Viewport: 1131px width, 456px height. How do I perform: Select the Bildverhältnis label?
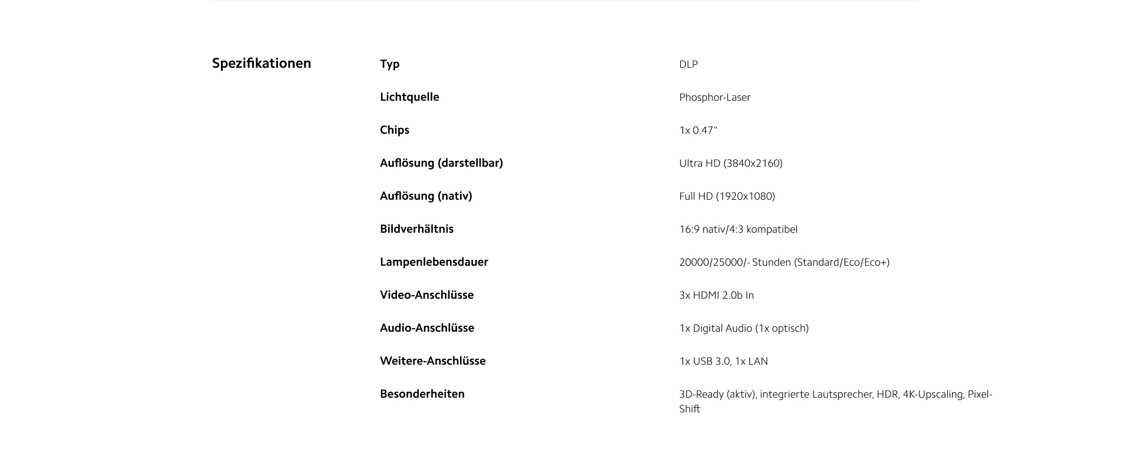click(416, 229)
